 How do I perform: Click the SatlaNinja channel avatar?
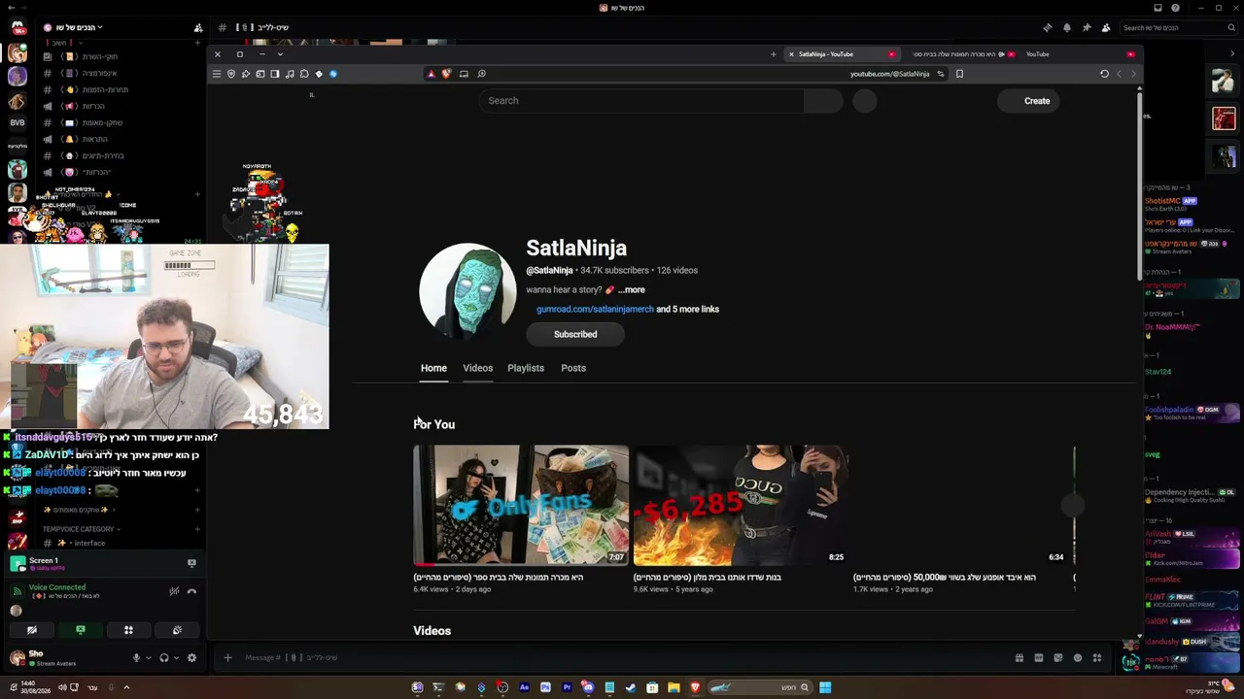[x=467, y=291]
